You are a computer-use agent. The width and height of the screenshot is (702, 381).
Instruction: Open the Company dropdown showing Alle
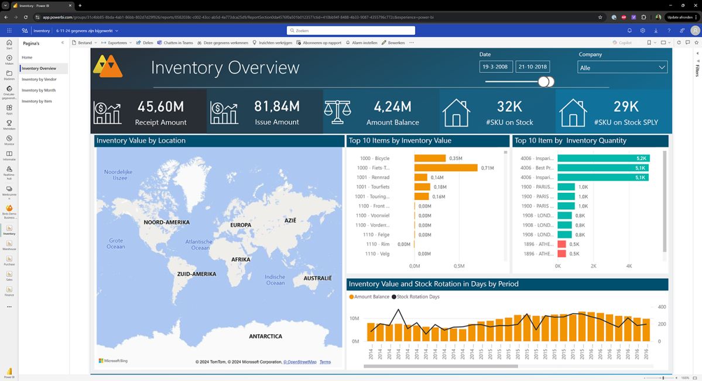pos(622,67)
